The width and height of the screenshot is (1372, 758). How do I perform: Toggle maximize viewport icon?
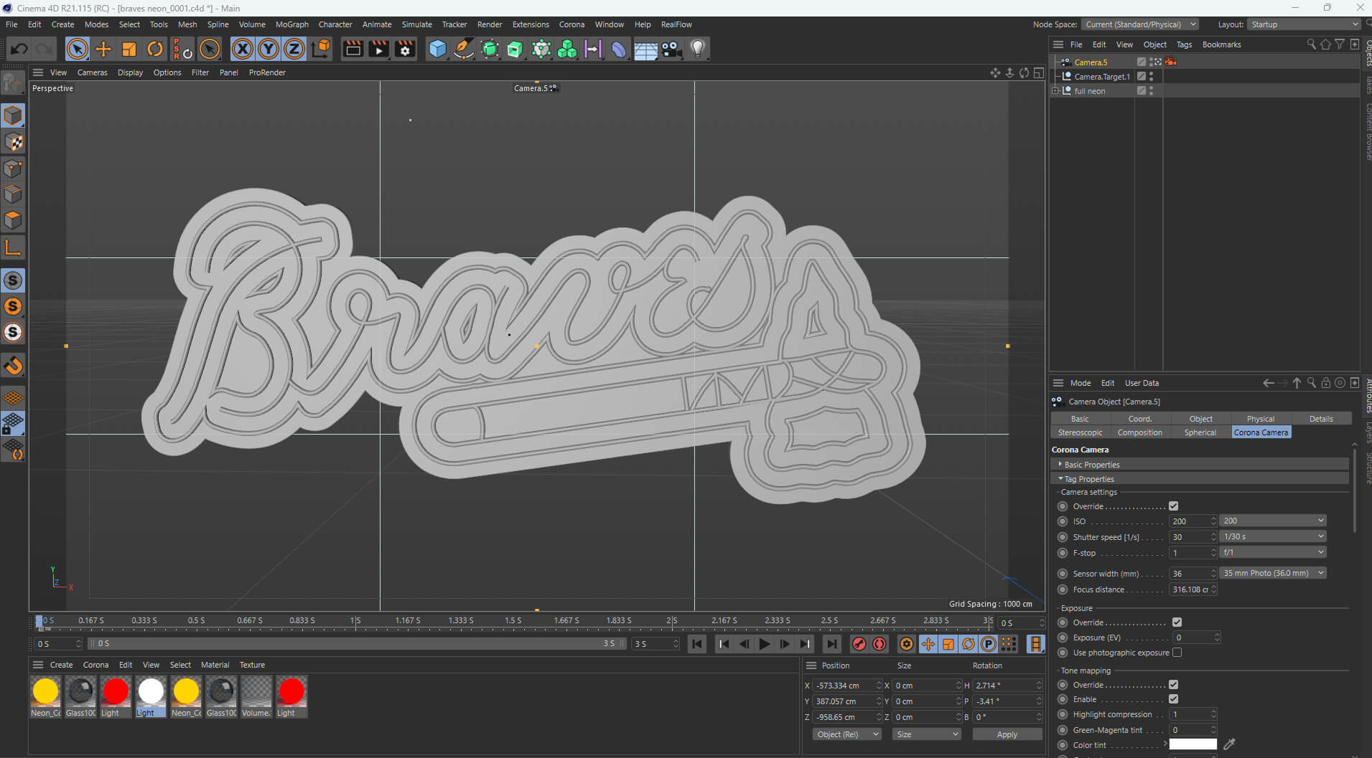(x=1038, y=72)
